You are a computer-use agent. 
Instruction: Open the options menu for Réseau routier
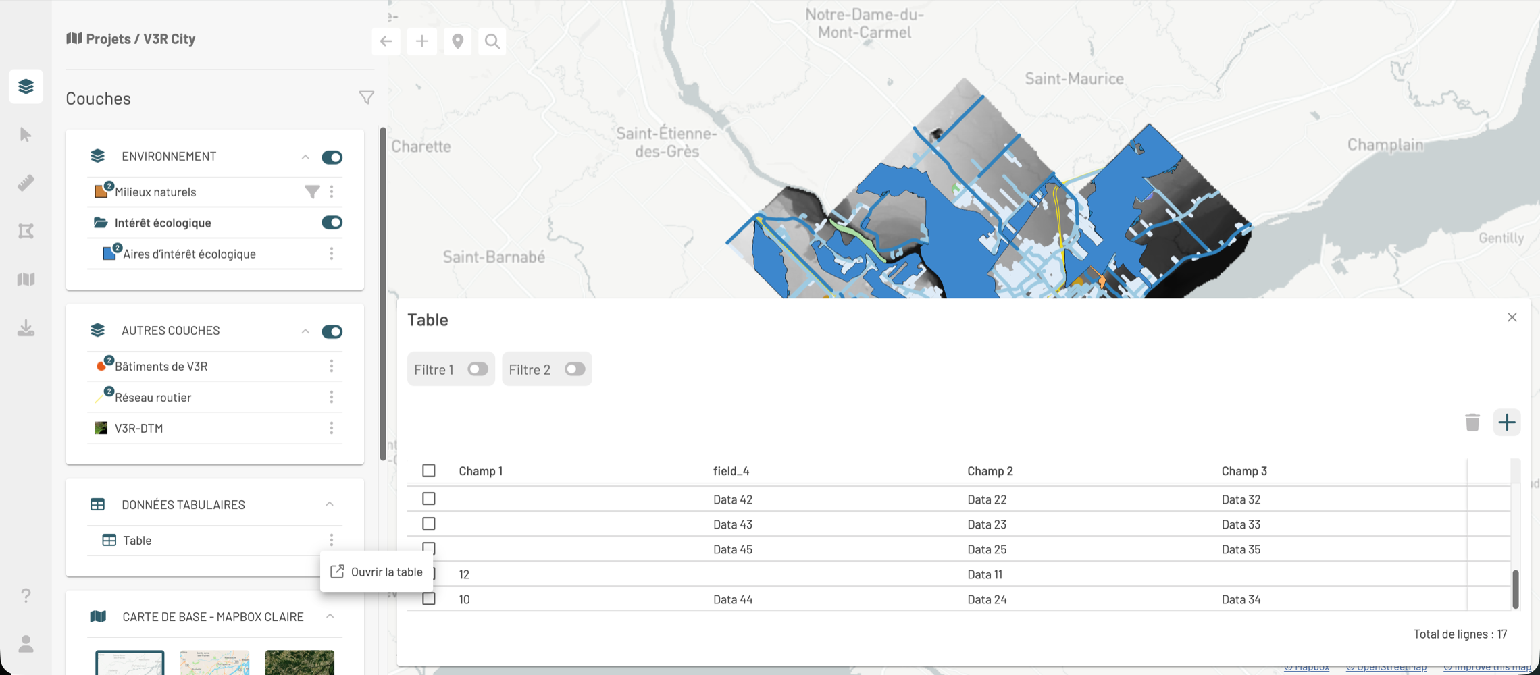332,397
